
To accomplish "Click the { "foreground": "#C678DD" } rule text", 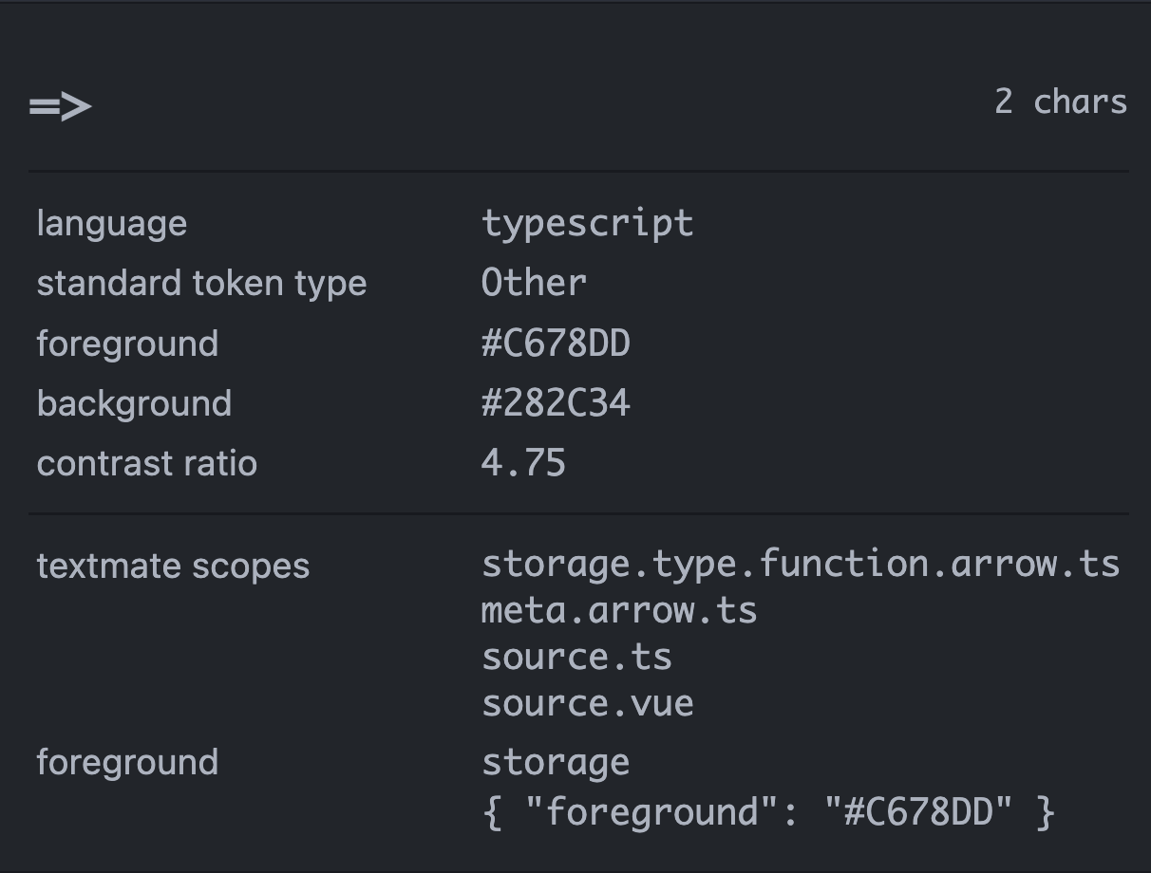I will coord(768,812).
